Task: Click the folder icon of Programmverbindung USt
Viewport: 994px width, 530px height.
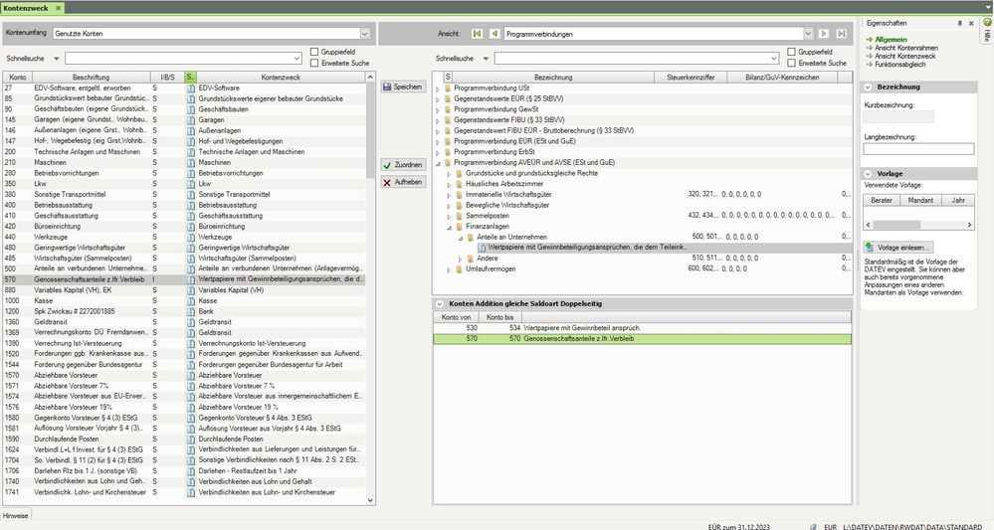Action: coord(448,88)
